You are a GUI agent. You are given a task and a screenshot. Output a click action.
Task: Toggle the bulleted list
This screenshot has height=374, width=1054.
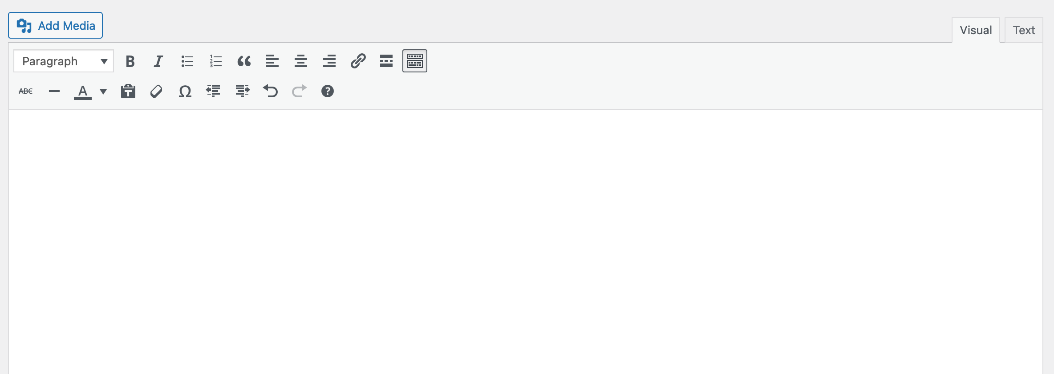pos(187,61)
